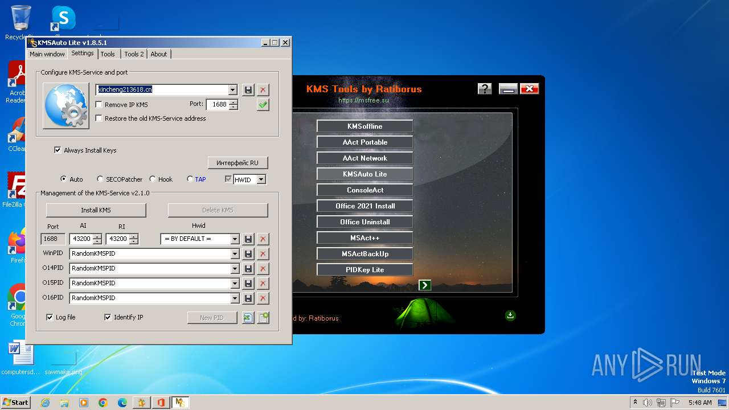
Task: Click the notes icon beside refresh
Action: [x=263, y=318]
